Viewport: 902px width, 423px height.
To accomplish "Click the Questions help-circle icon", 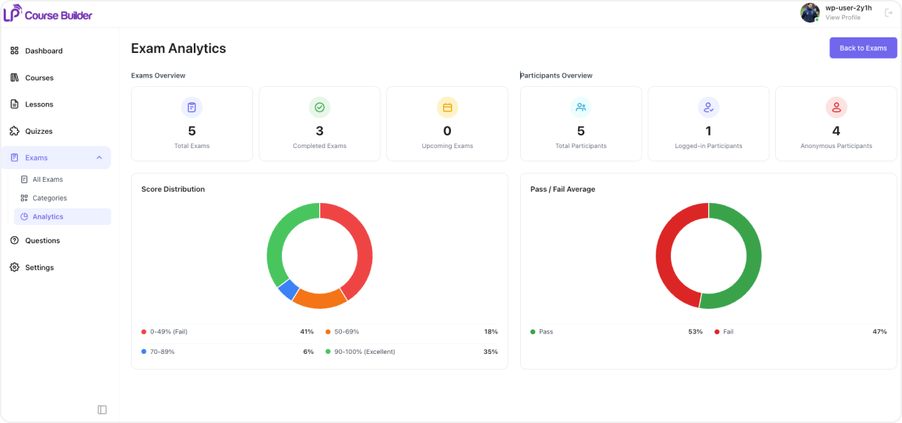I will click(14, 240).
